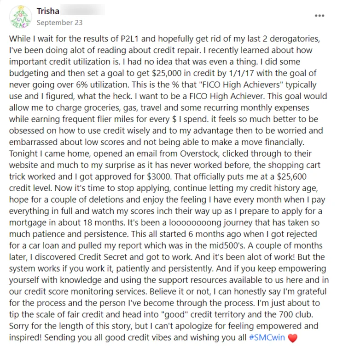Click "P2L1" in the first line

coord(130,39)
